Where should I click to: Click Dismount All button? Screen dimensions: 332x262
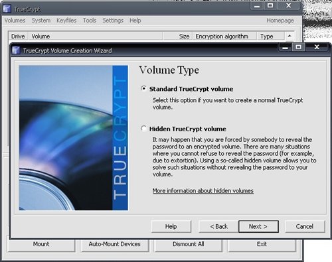(189, 245)
